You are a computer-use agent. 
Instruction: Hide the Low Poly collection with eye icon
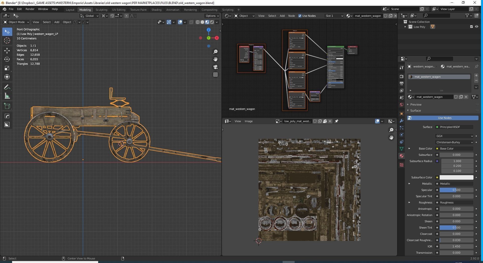[x=476, y=27]
